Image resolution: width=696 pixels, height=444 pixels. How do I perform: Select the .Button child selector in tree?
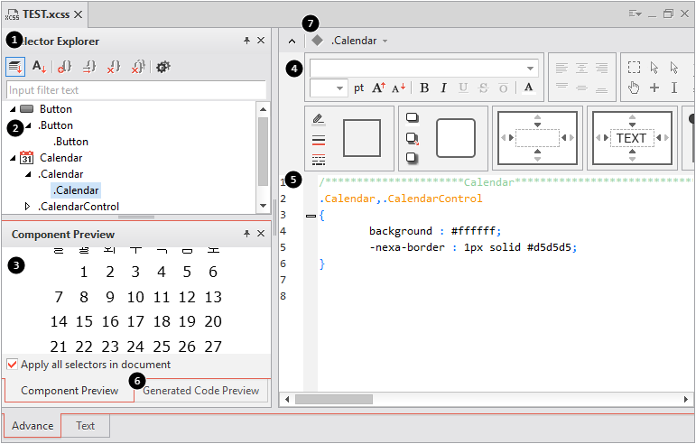(x=70, y=142)
